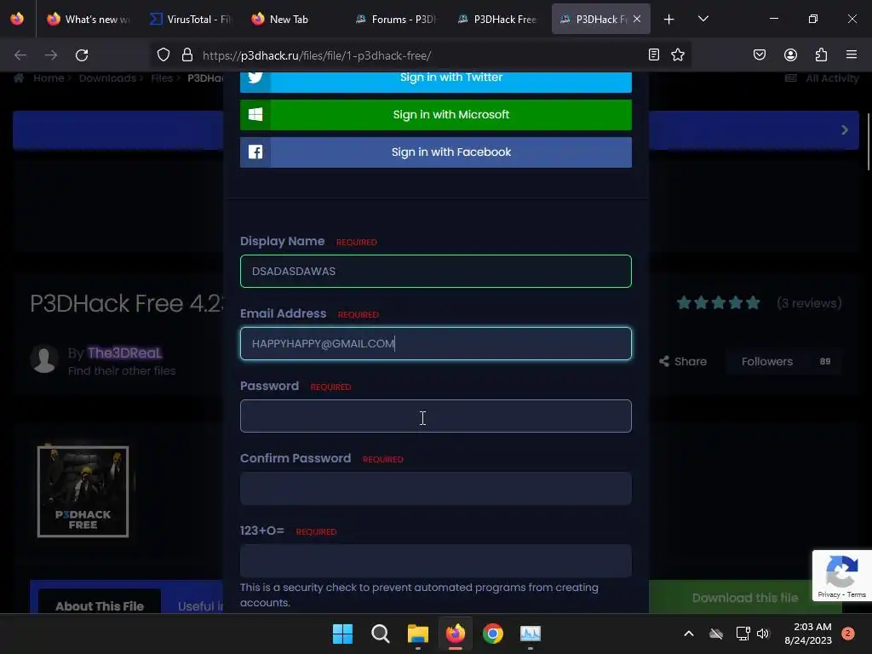Image resolution: width=872 pixels, height=654 pixels.
Task: Open Downloads breadcrumb link
Action: pyautogui.click(x=107, y=78)
